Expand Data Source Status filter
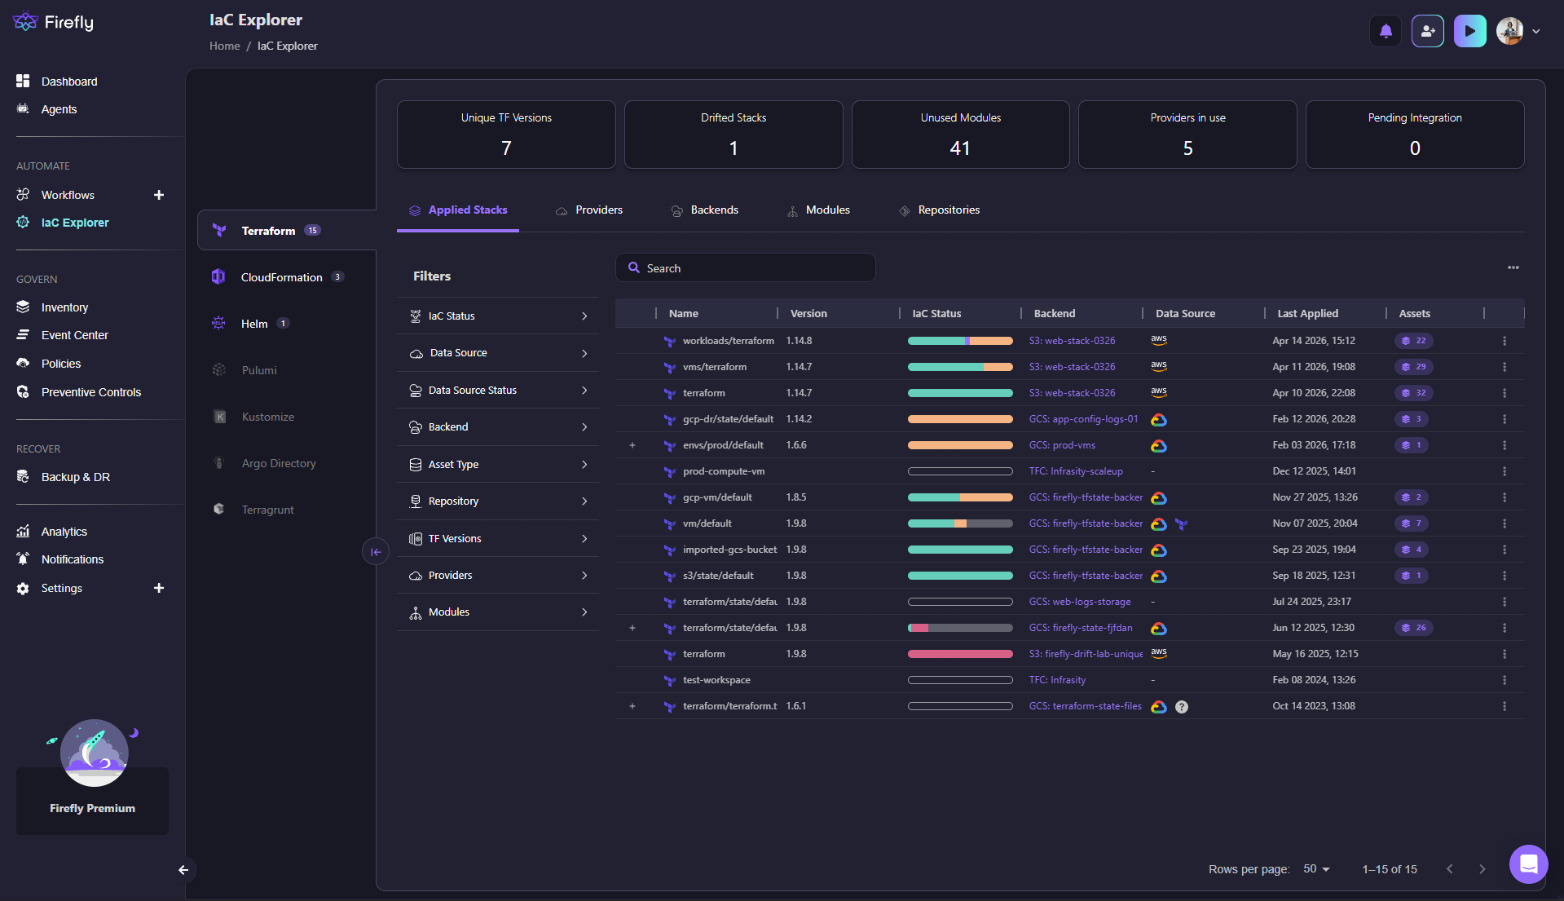 498,391
